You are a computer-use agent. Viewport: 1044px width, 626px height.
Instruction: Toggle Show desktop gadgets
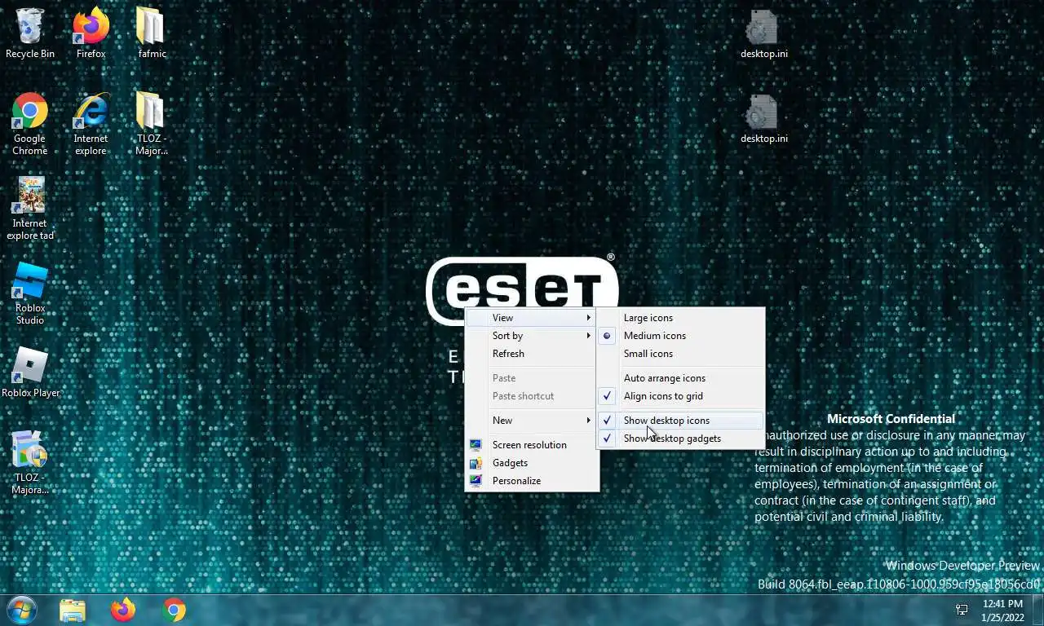pos(681,439)
